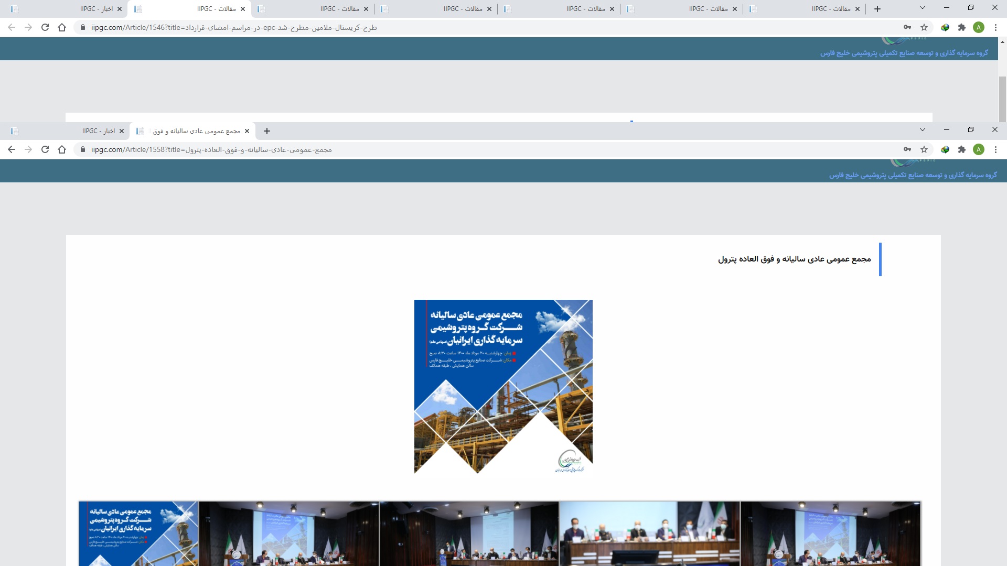Viewport: 1007px width, 566px height.
Task: Reload the page in the upper browser window
Action: pos(45,28)
